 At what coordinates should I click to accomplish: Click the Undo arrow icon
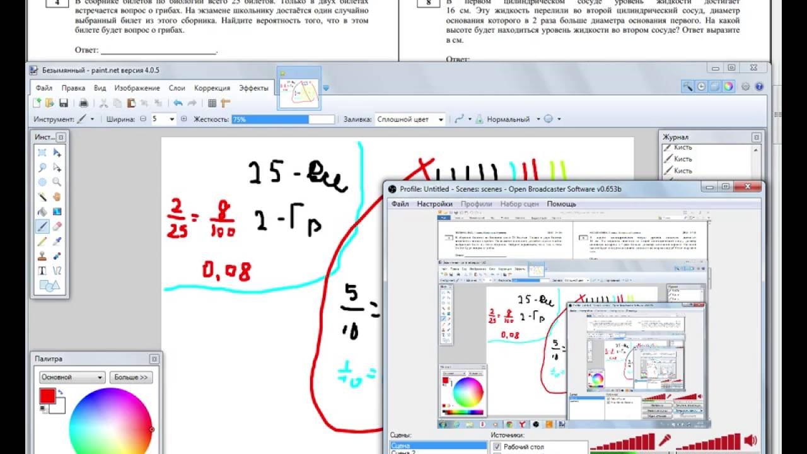point(178,103)
